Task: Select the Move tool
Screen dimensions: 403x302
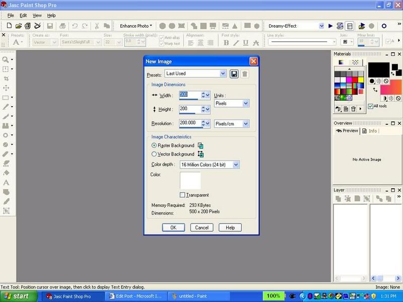Action: coord(6,88)
